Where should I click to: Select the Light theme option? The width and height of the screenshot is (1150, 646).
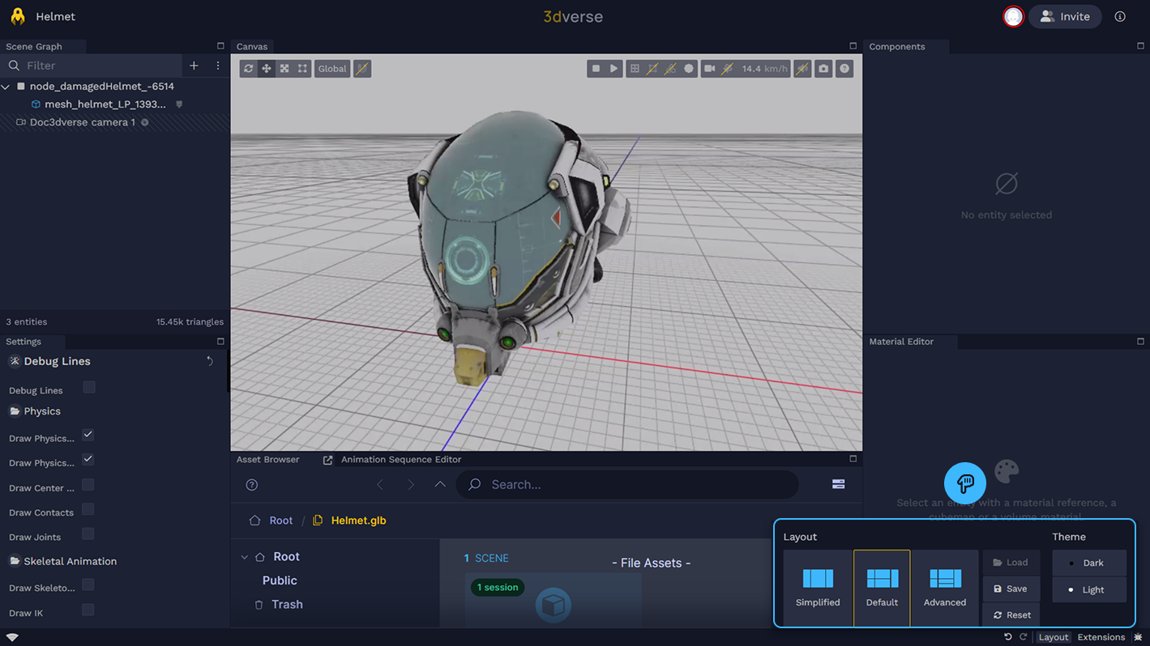1089,589
